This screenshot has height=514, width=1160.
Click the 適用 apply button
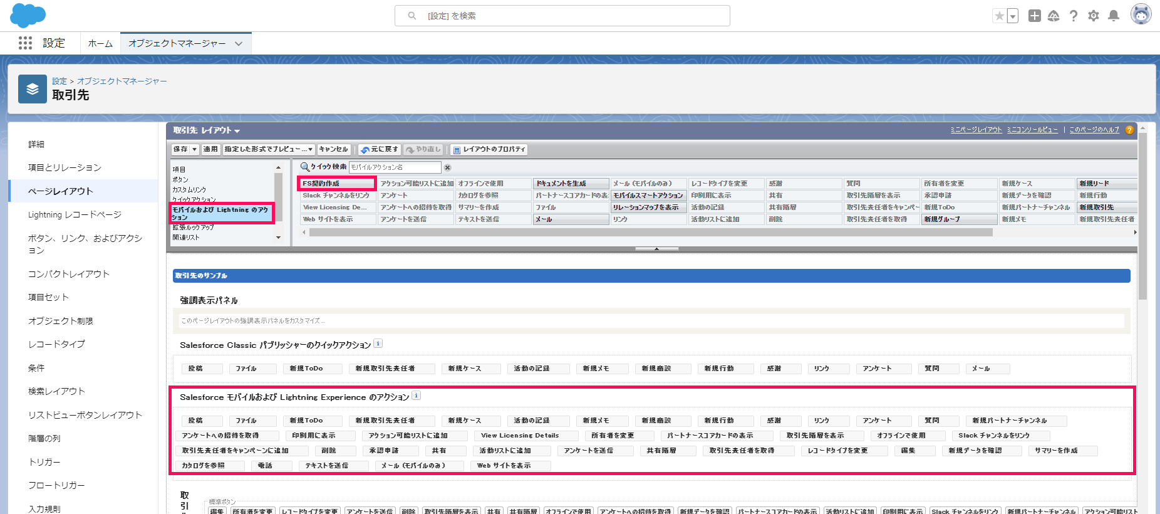tap(210, 149)
